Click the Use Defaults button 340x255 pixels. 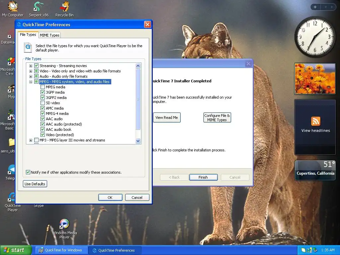click(35, 184)
